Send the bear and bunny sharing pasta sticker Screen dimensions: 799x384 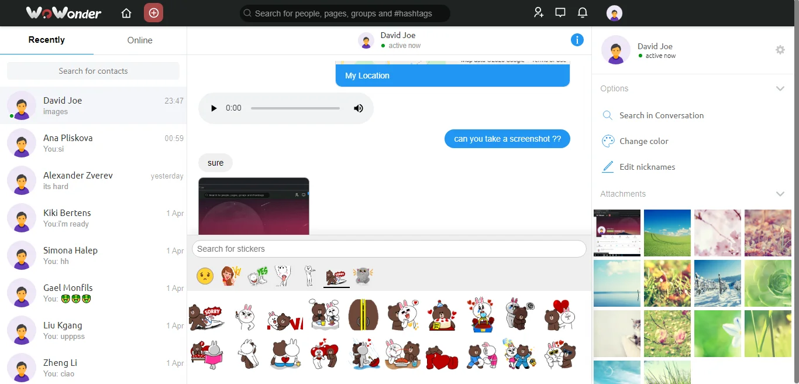[402, 355]
